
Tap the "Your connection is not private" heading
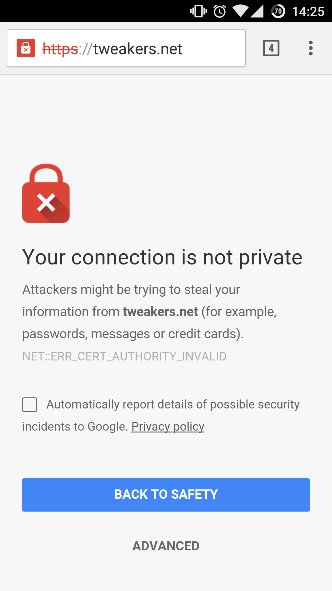click(162, 257)
